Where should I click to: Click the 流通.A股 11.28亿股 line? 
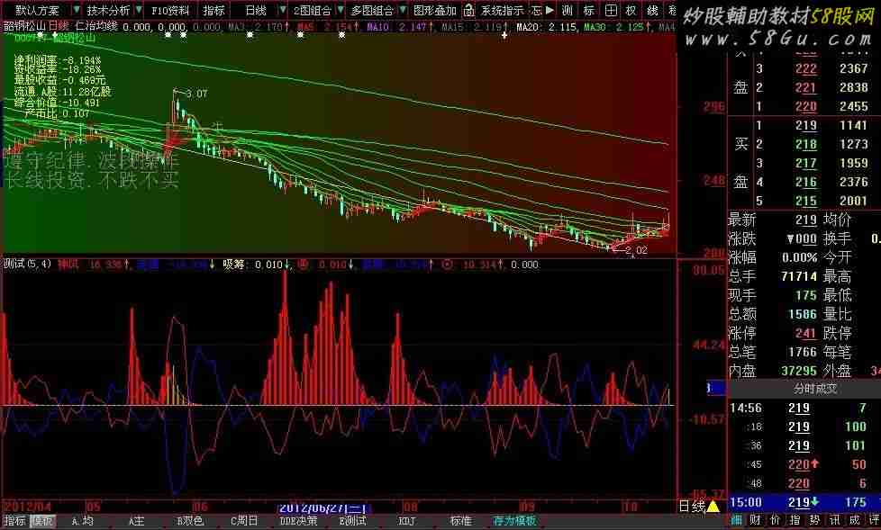(62, 92)
